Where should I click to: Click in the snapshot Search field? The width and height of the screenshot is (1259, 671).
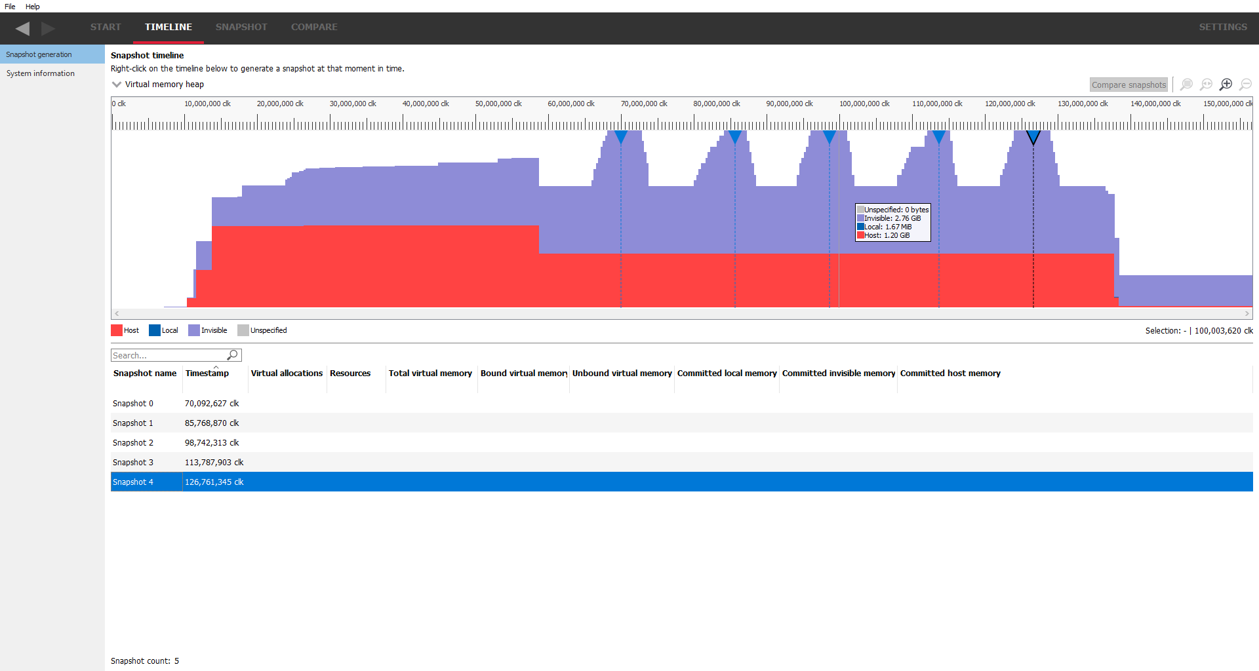pyautogui.click(x=168, y=355)
